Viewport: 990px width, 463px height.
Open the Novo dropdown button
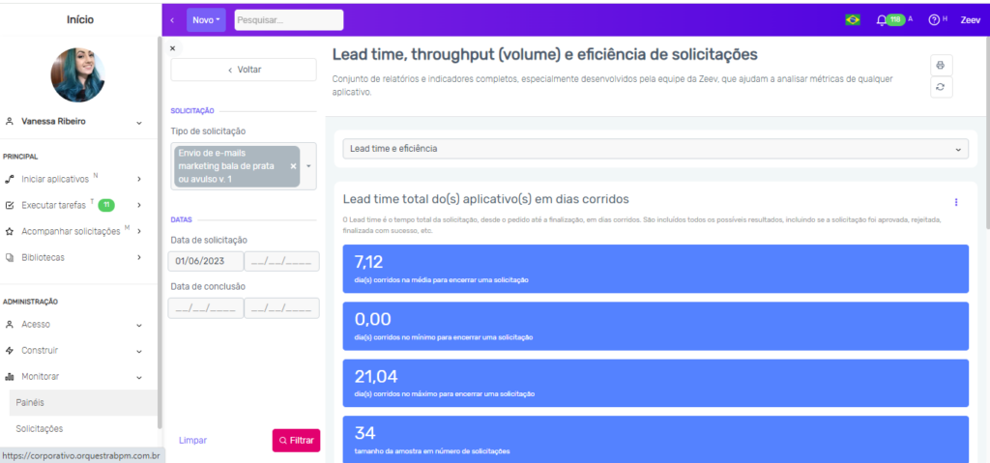[x=206, y=20]
